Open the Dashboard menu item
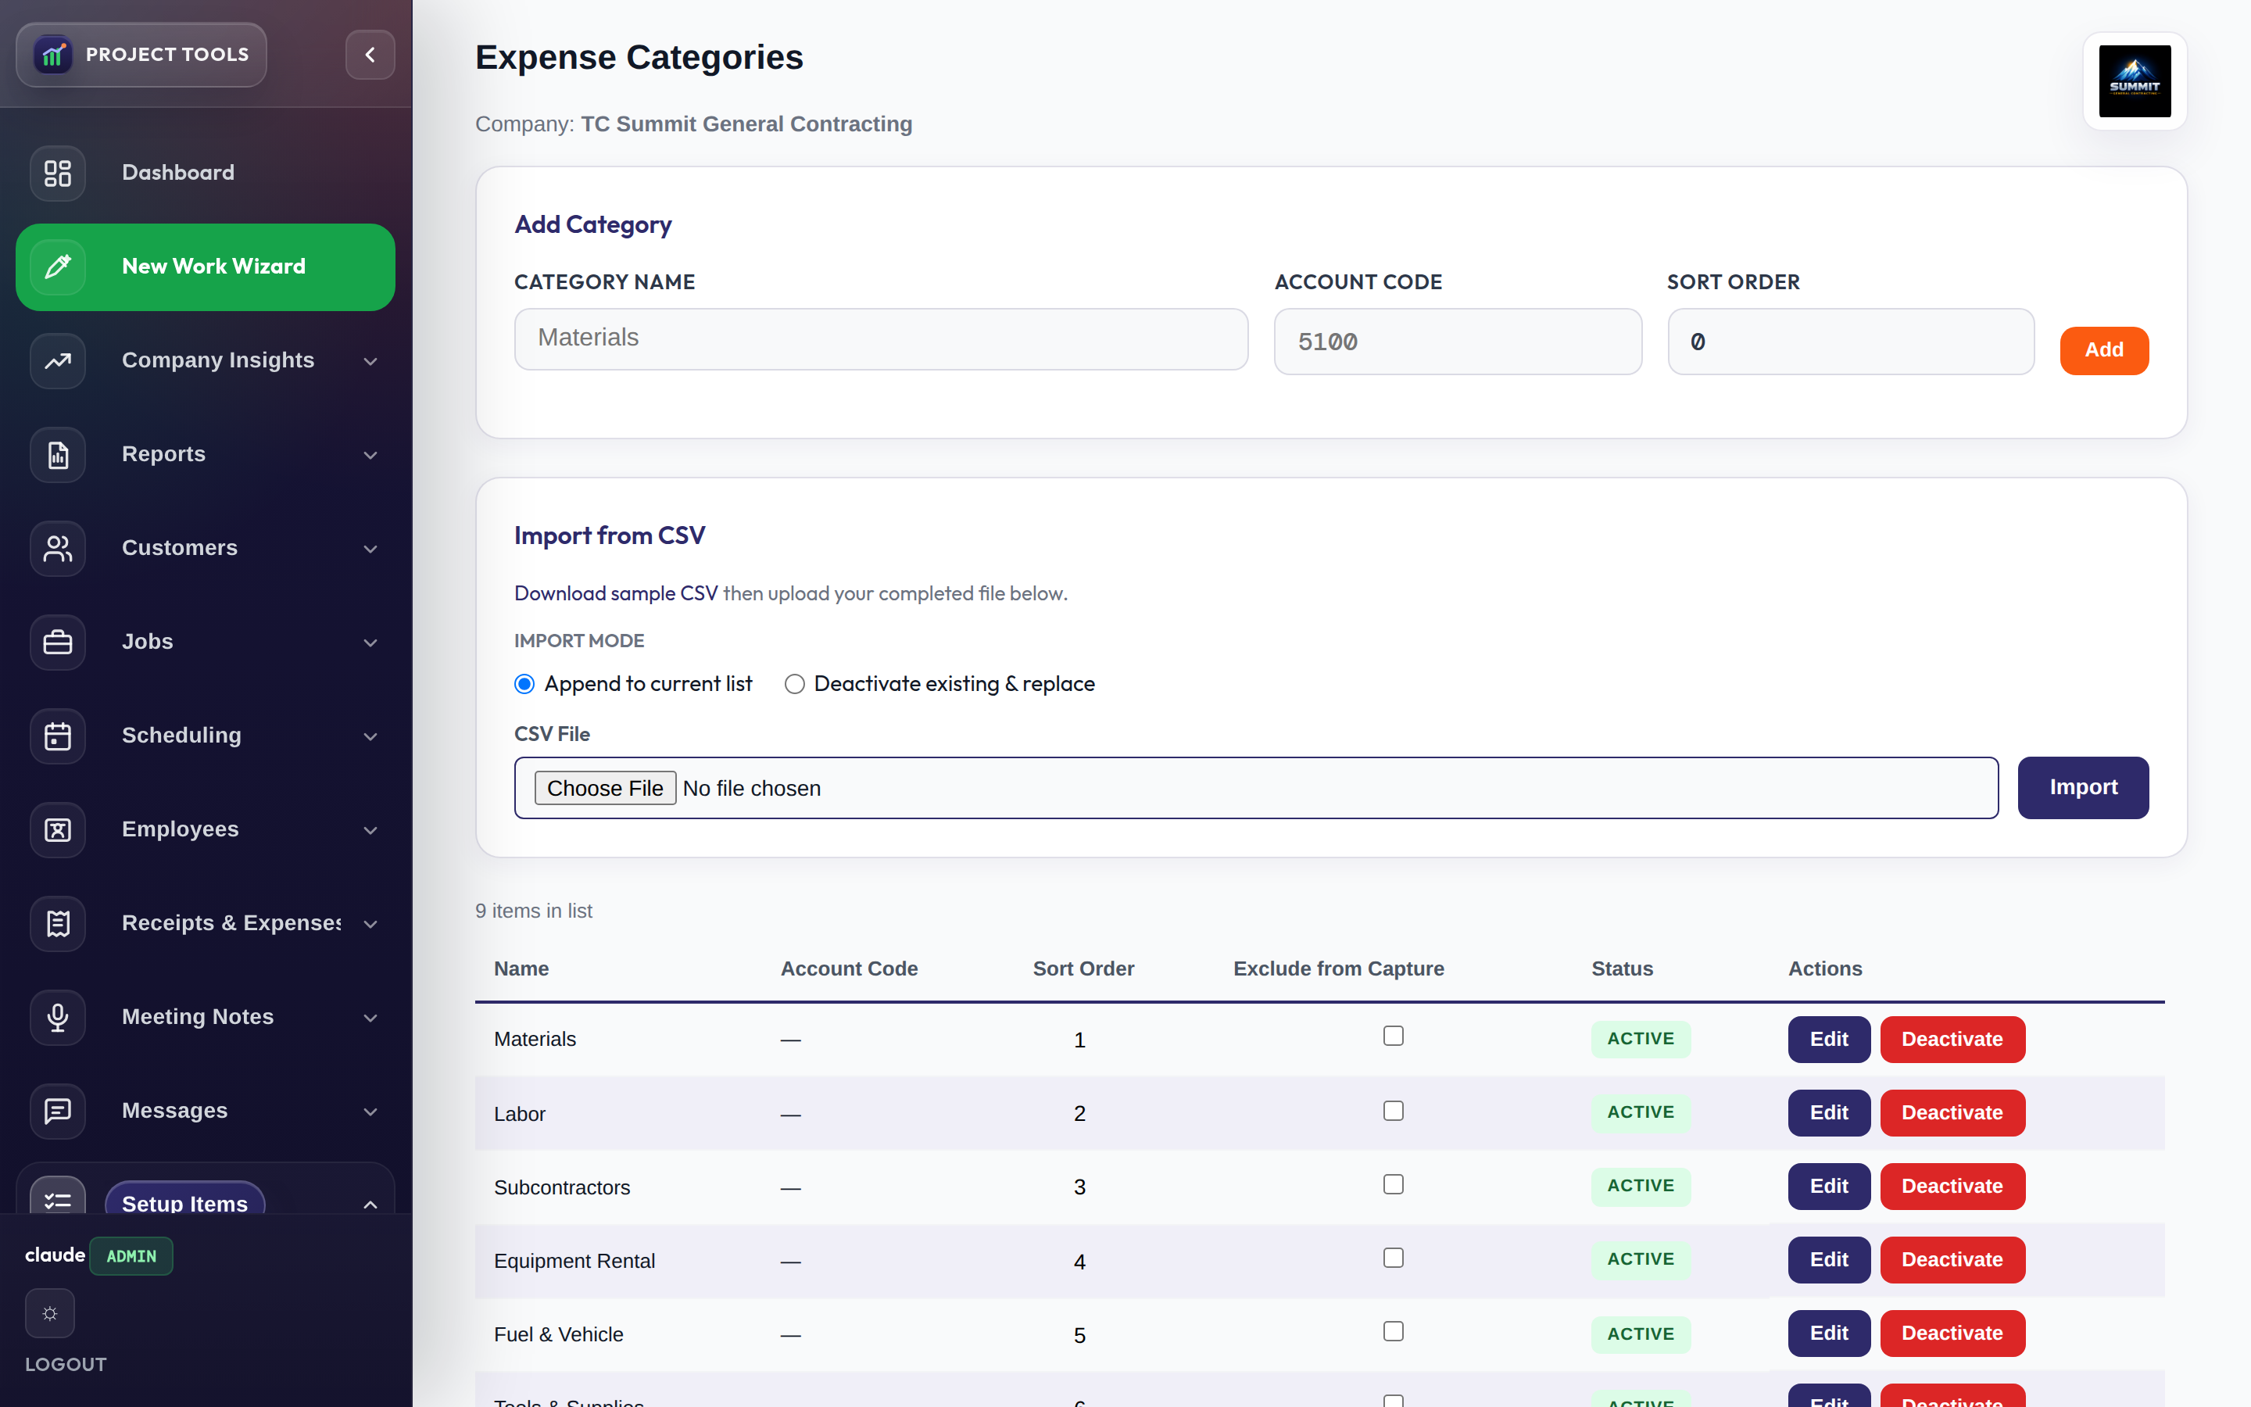 coord(206,173)
